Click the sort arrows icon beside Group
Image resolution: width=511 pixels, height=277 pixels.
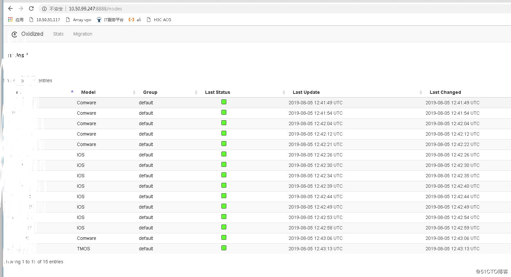(196, 93)
